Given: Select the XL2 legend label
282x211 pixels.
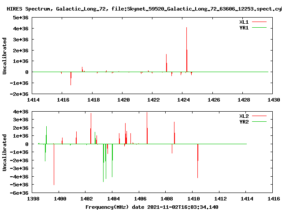Looking at the screenshot, I should (244, 116).
